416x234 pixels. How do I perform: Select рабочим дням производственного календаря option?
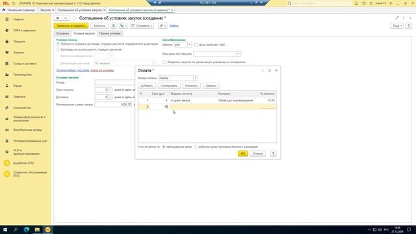[x=196, y=147]
